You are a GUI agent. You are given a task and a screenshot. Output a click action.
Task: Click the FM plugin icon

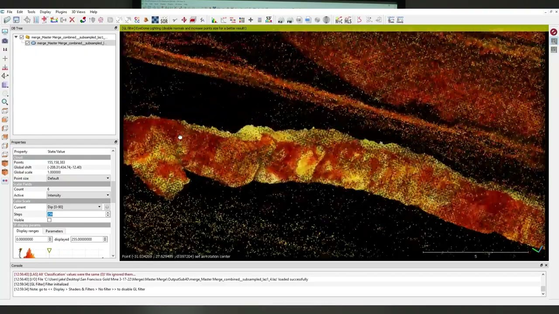point(289,20)
